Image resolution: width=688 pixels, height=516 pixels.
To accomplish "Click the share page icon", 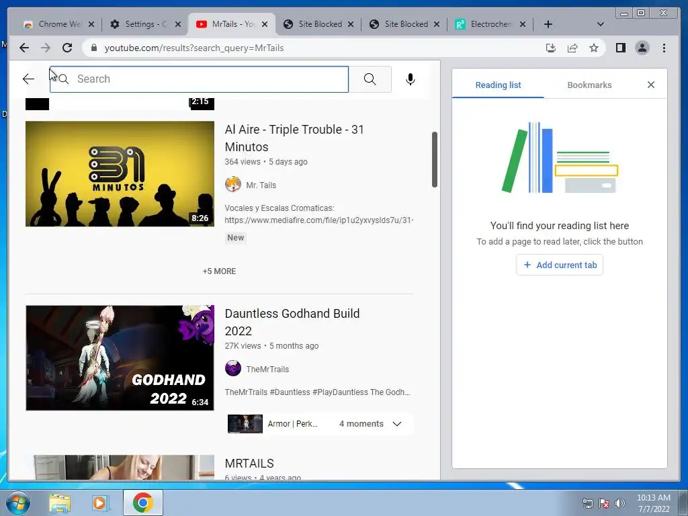I will (x=572, y=48).
